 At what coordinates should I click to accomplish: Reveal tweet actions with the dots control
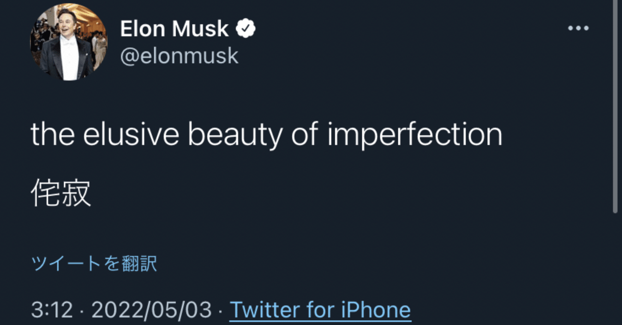[577, 28]
